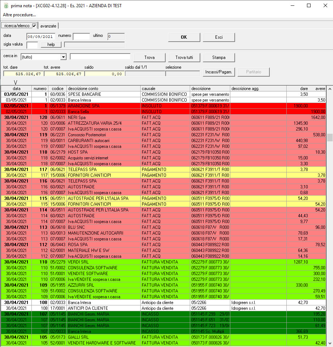Click Acquisto servizi internet row
The height and width of the screenshot is (347, 333).
click(x=163, y=158)
